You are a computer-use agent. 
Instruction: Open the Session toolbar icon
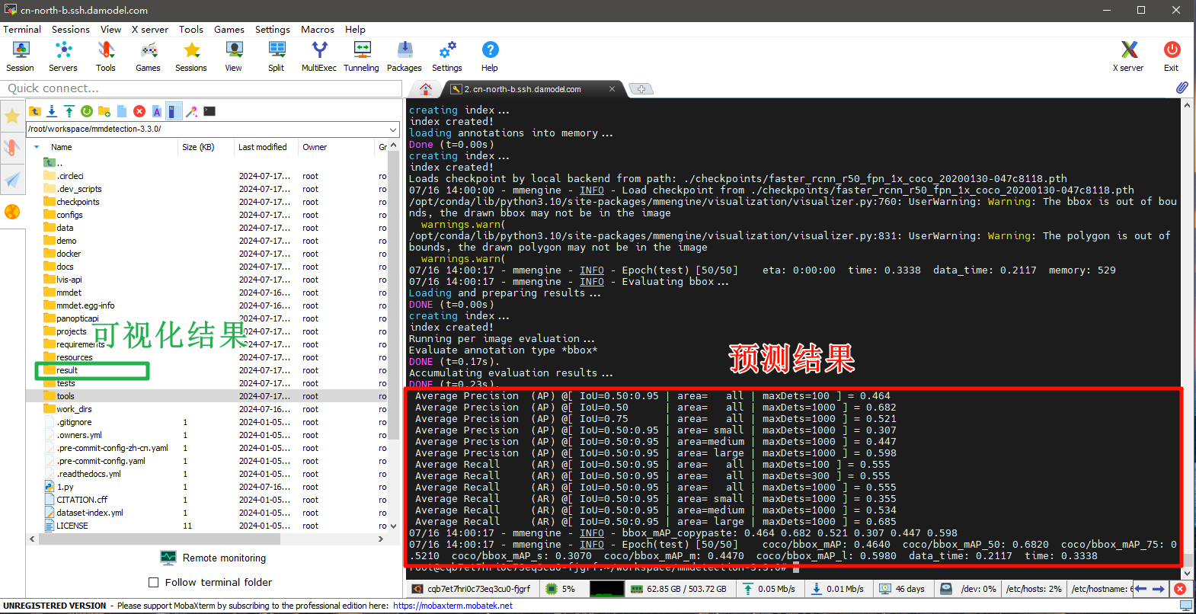click(20, 56)
